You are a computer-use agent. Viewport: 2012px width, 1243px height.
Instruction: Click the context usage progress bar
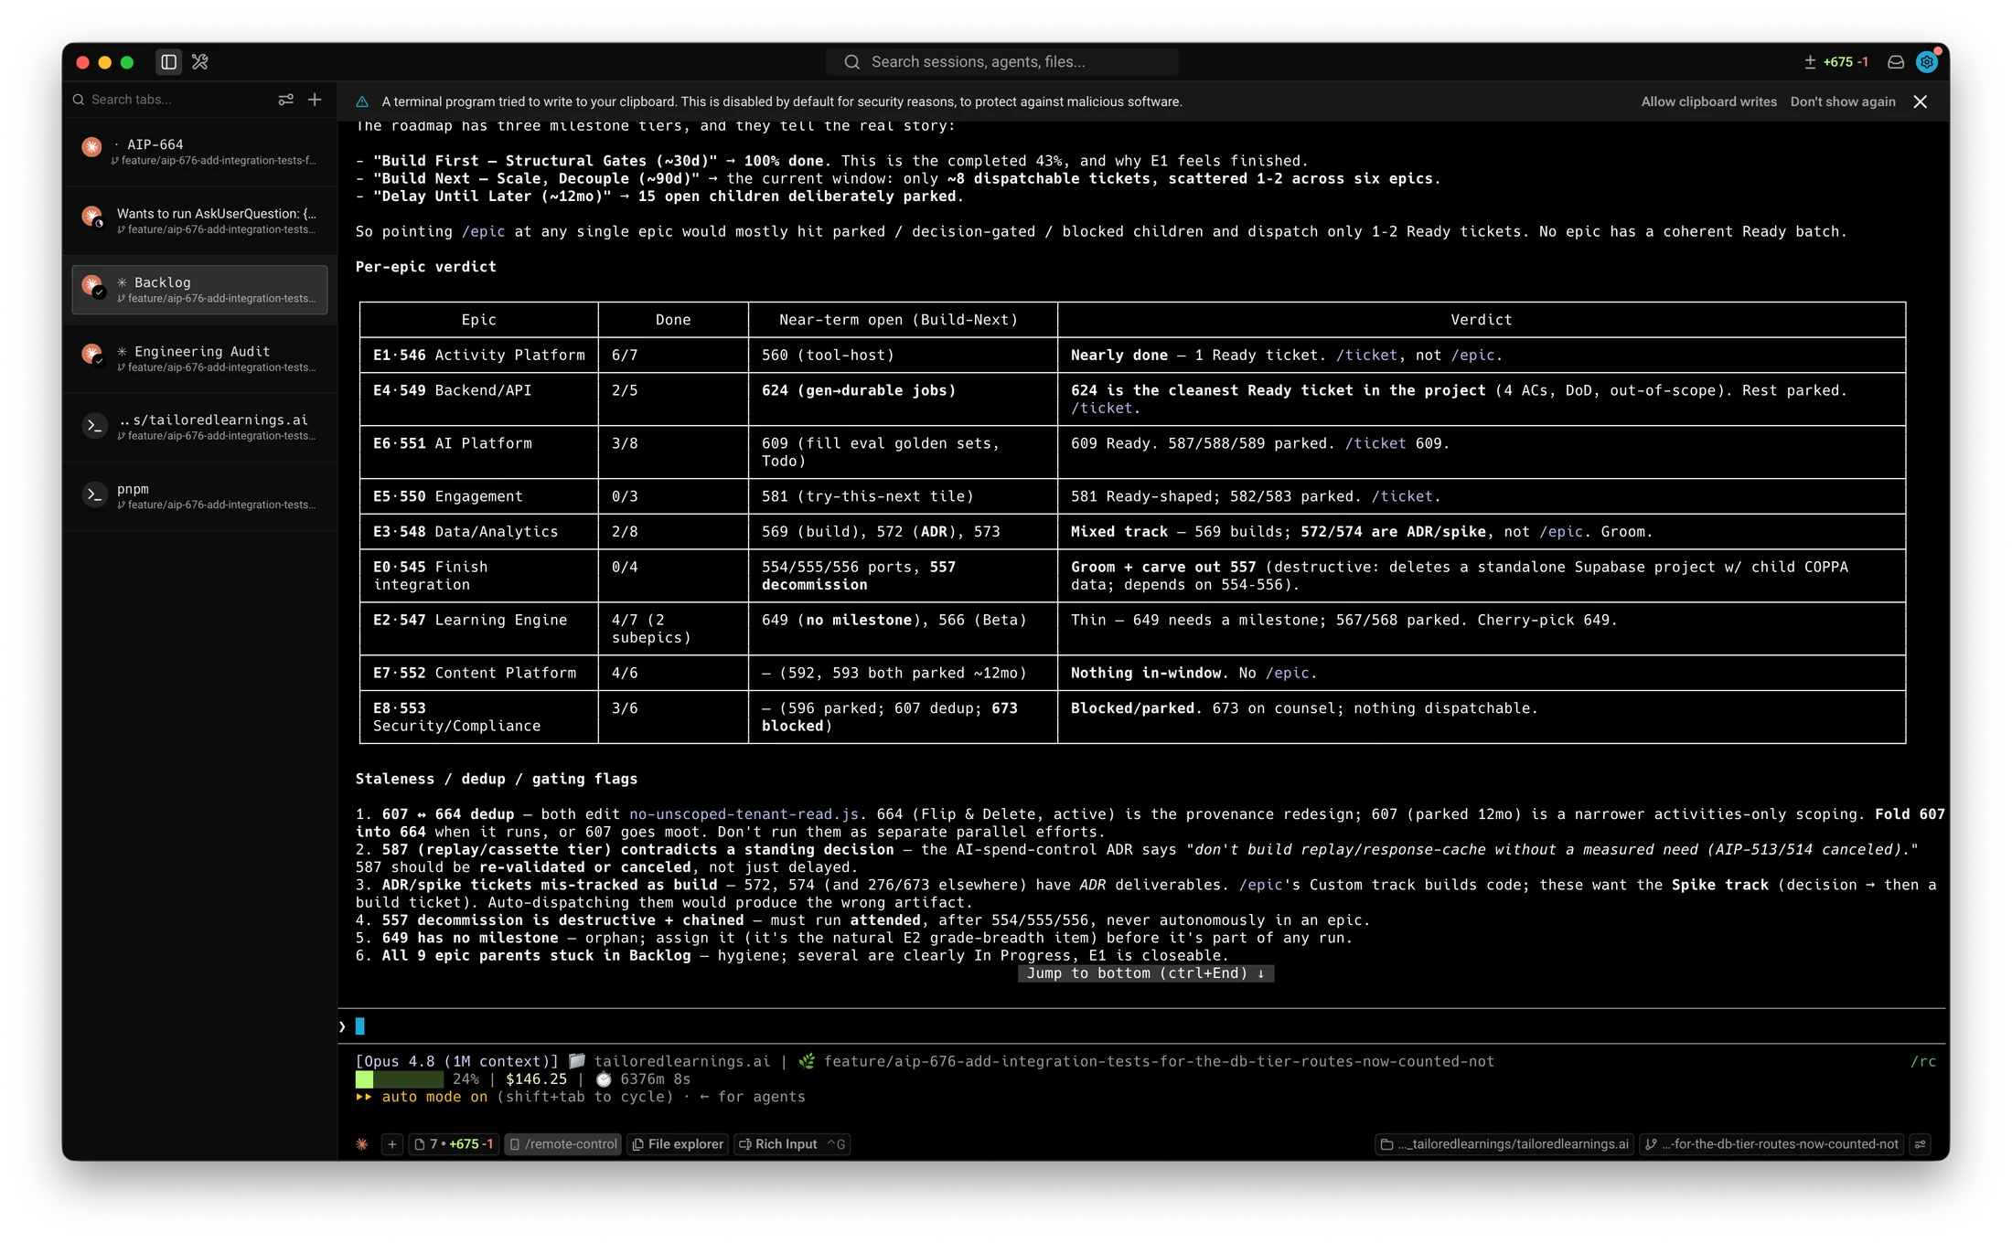[399, 1079]
